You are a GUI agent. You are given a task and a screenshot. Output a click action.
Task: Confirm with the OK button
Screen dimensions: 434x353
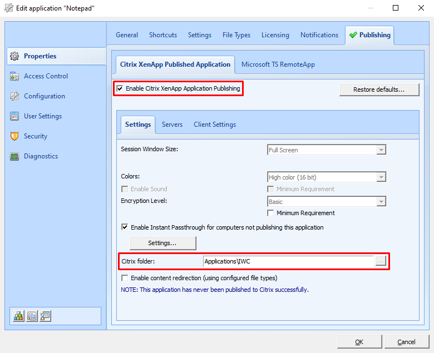pyautogui.click(x=359, y=342)
